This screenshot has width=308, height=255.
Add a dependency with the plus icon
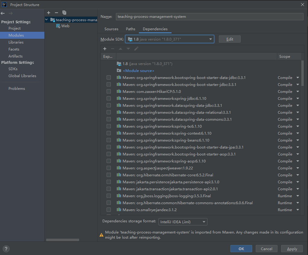pyautogui.click(x=105, y=49)
